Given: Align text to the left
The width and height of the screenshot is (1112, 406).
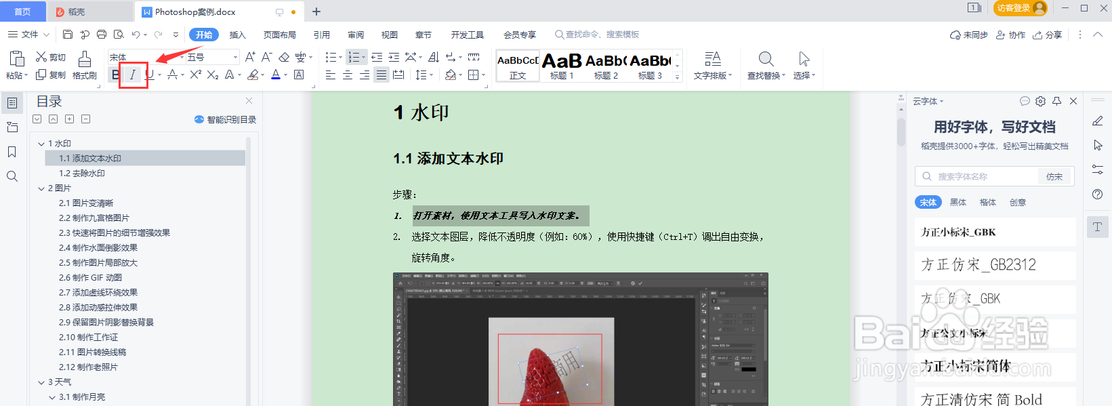Looking at the screenshot, I should (x=331, y=75).
